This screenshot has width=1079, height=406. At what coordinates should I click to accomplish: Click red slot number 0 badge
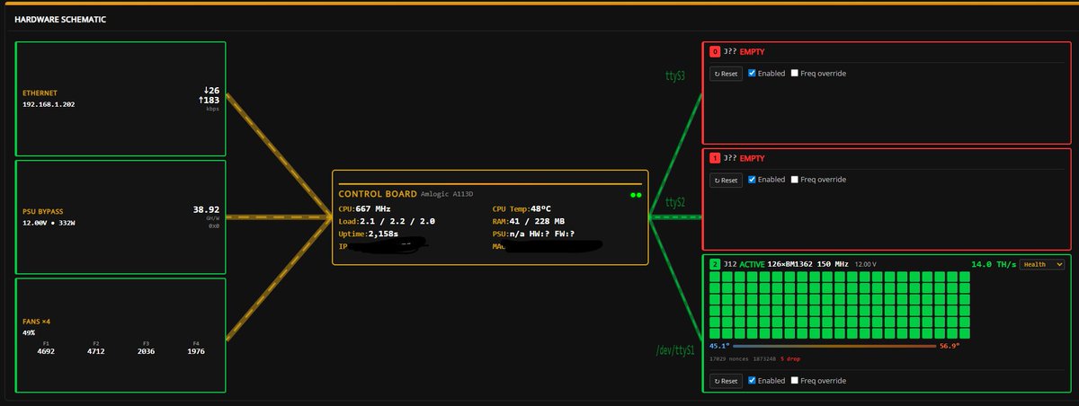pos(715,52)
